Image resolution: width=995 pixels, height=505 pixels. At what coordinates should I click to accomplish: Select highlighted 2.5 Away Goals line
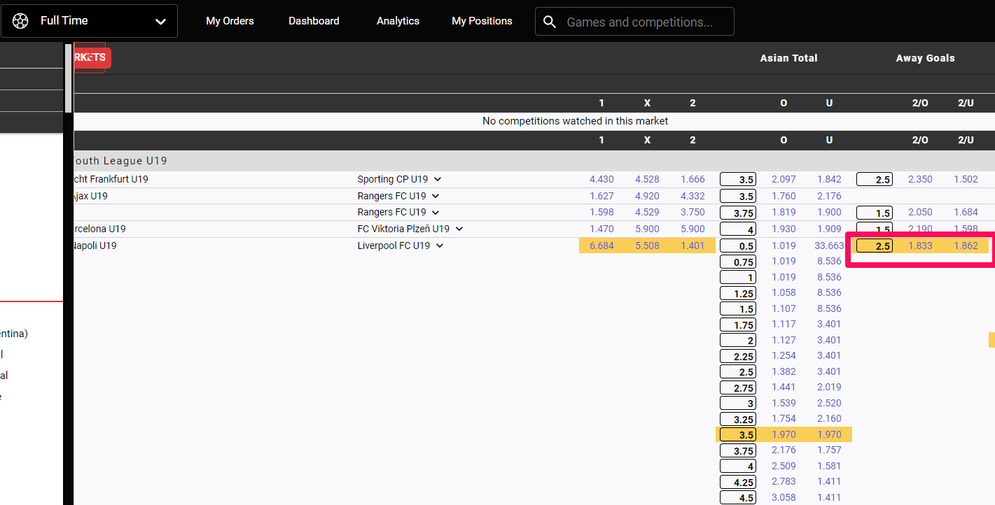[874, 246]
